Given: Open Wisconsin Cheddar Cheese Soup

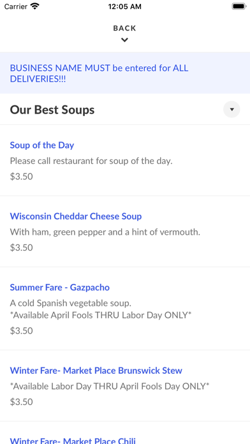Looking at the screenshot, I should (76, 216).
